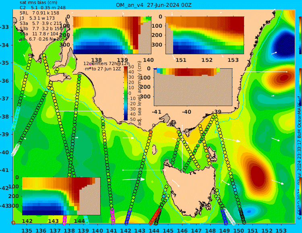Screen dimensions: 302x233
Task: Pick the green zero level on the central colorbar
Action: coord(126,93)
